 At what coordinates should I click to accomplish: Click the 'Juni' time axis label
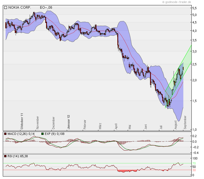[x=146, y=127]
